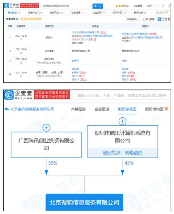Click the lower search box 请输入企业名、人名

tap(121, 95)
